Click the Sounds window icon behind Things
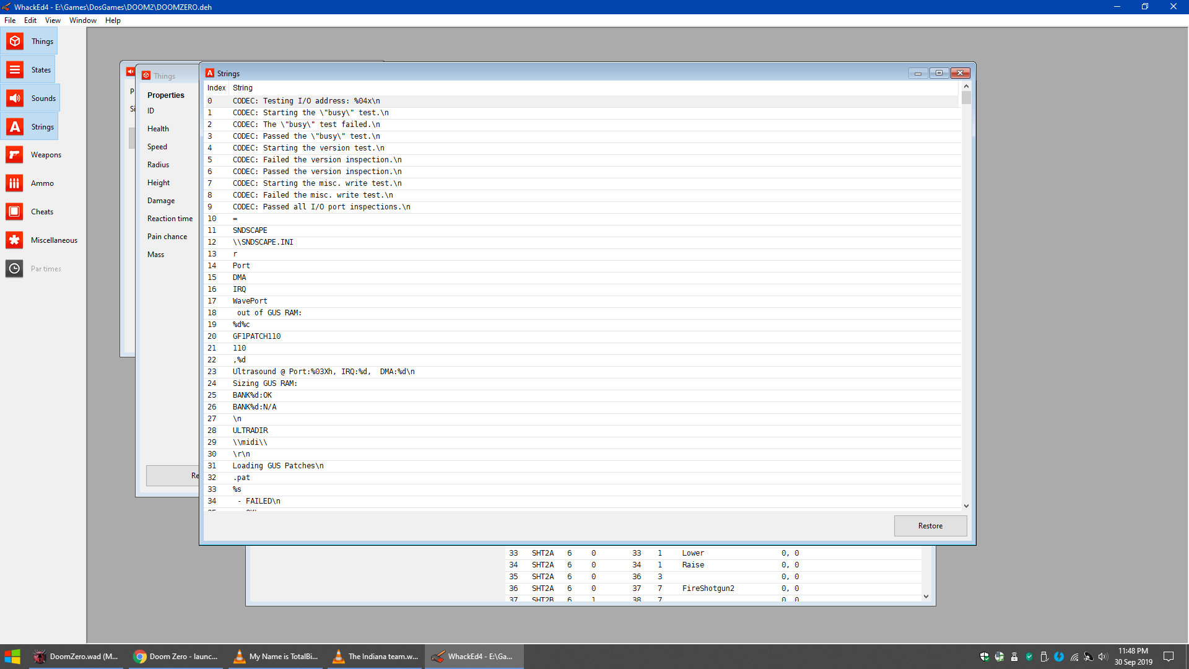This screenshot has height=669, width=1189. click(x=130, y=72)
